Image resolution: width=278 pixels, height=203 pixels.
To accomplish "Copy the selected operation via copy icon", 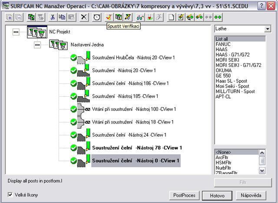I will coord(62,17).
